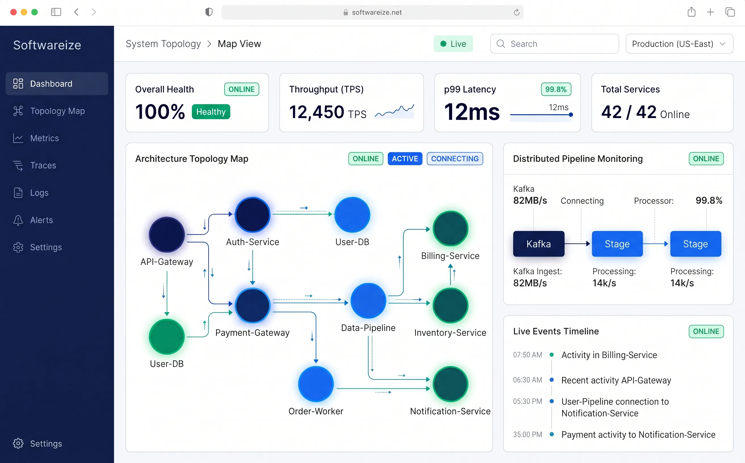Toggle the Live status indicator

tap(453, 44)
